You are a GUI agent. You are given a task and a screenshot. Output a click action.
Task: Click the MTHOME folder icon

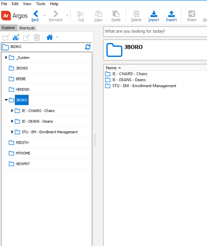[11, 153]
